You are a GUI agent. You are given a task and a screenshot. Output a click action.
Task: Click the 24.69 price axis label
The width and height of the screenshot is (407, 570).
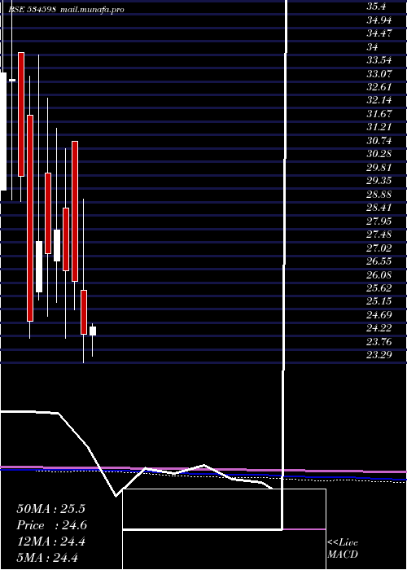click(x=379, y=314)
